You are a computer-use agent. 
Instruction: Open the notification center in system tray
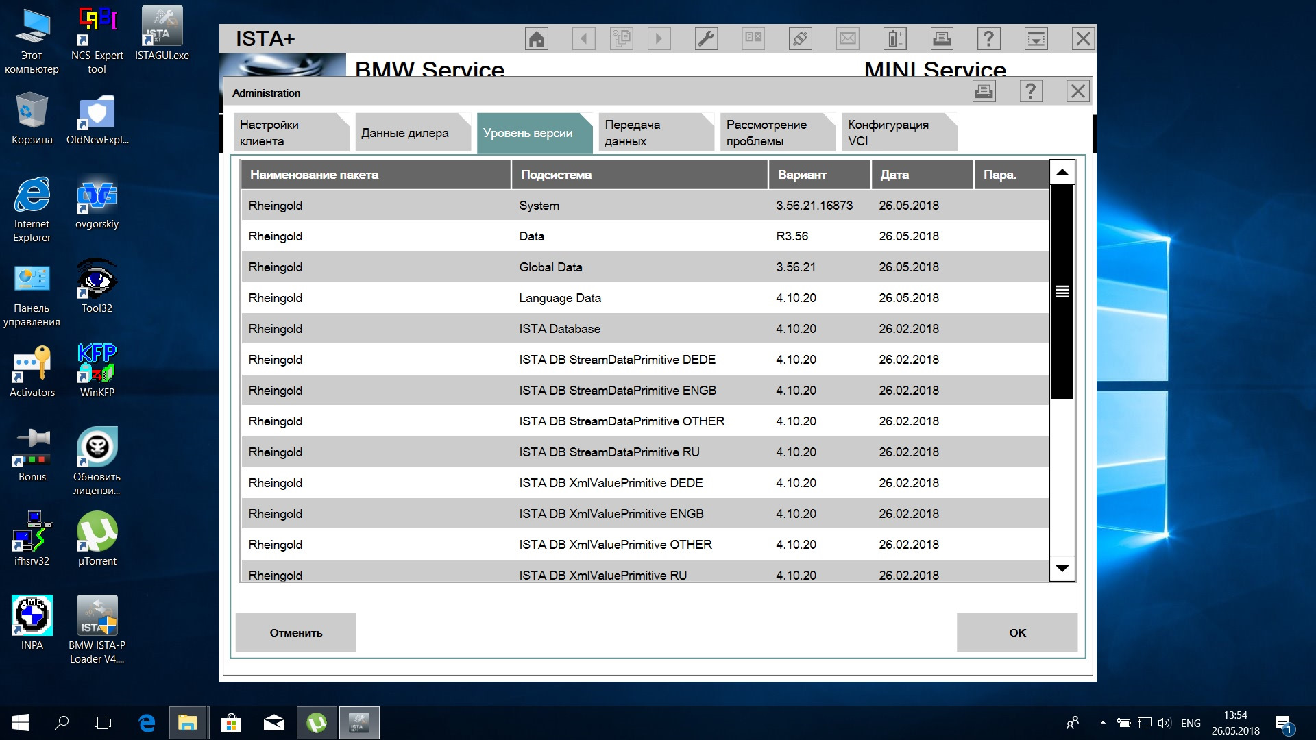click(x=1284, y=724)
